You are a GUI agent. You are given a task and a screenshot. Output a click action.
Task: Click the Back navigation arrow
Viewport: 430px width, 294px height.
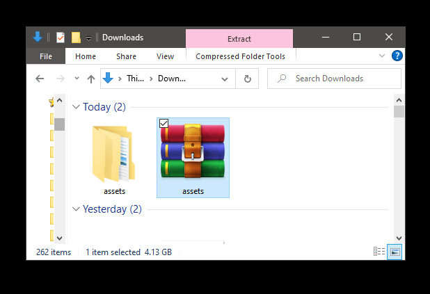coord(40,79)
